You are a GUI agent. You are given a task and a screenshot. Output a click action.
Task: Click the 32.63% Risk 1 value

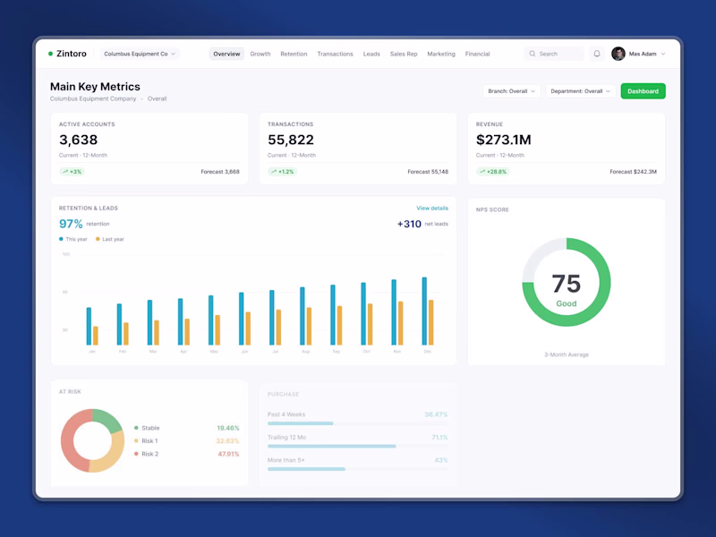tap(227, 440)
